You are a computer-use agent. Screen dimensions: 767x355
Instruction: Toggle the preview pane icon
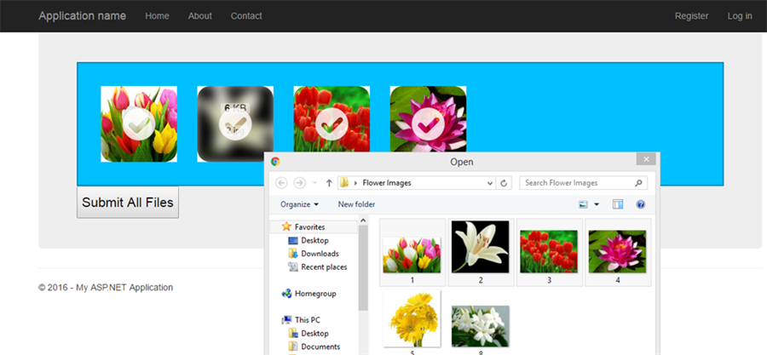pyautogui.click(x=618, y=204)
